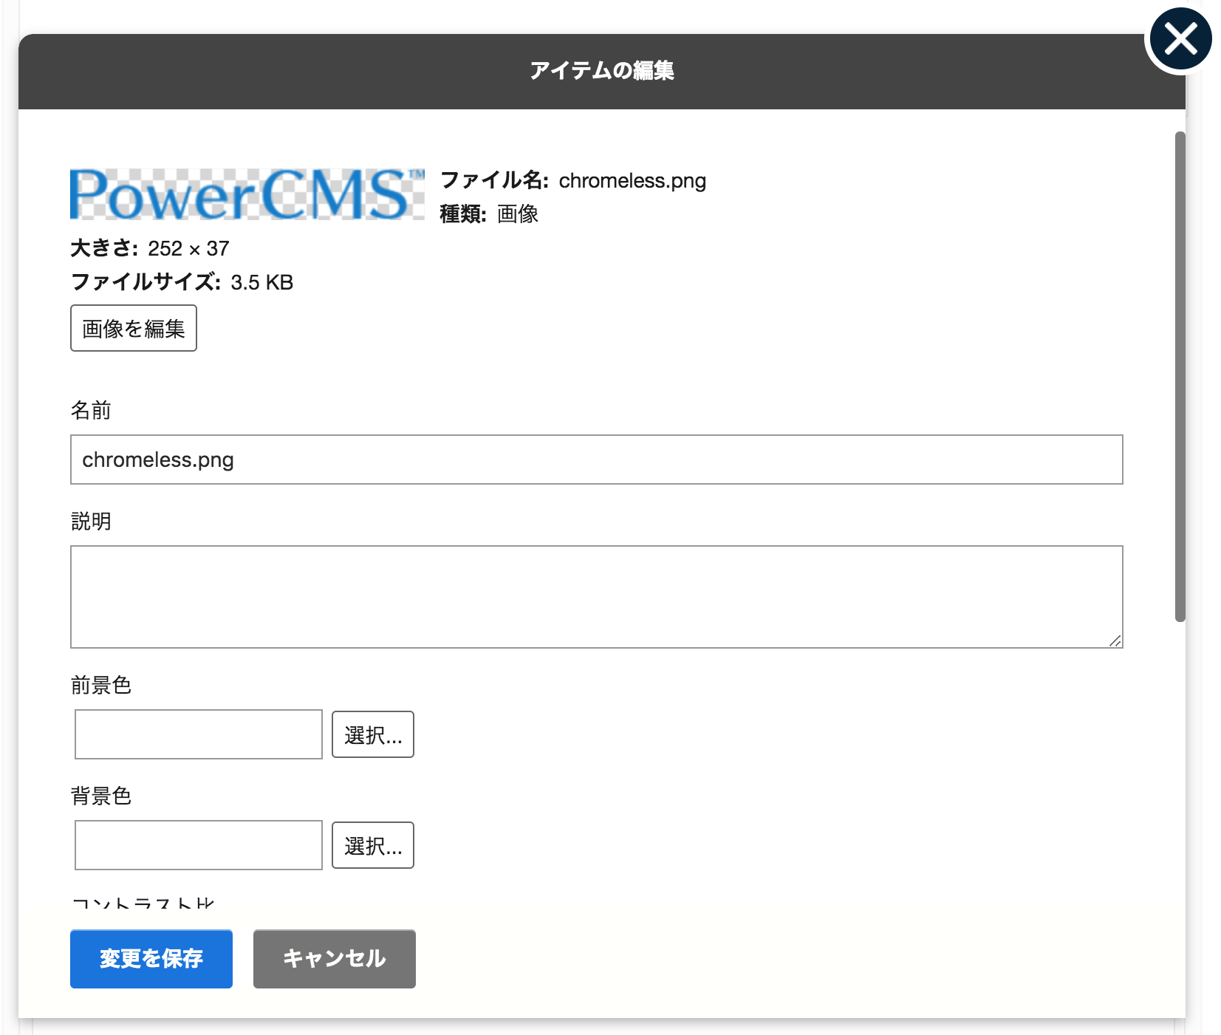Open the 画像を編集 image editor
1221x1035 pixels.
134,328
